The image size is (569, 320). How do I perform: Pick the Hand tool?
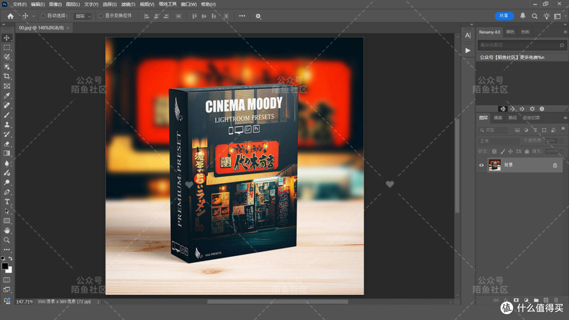7,231
